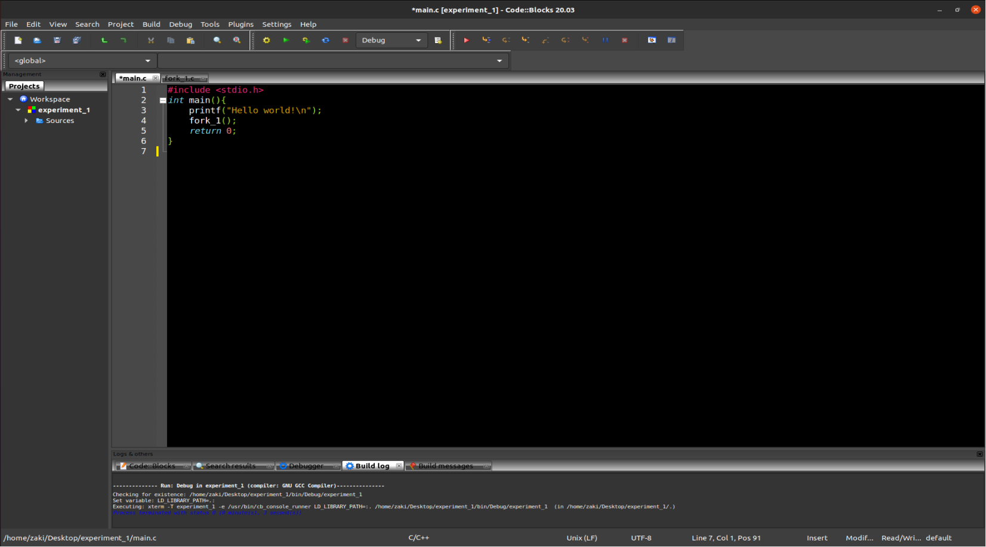Start debugging with the red play icon

tap(466, 40)
